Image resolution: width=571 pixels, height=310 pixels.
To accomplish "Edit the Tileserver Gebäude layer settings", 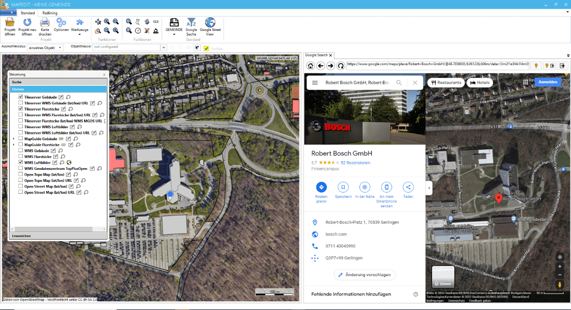I will point(61,97).
